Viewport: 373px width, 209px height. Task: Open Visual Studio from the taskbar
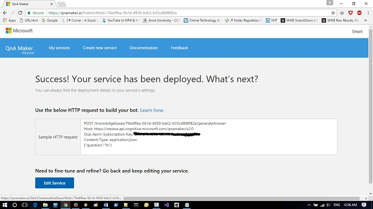(166, 205)
